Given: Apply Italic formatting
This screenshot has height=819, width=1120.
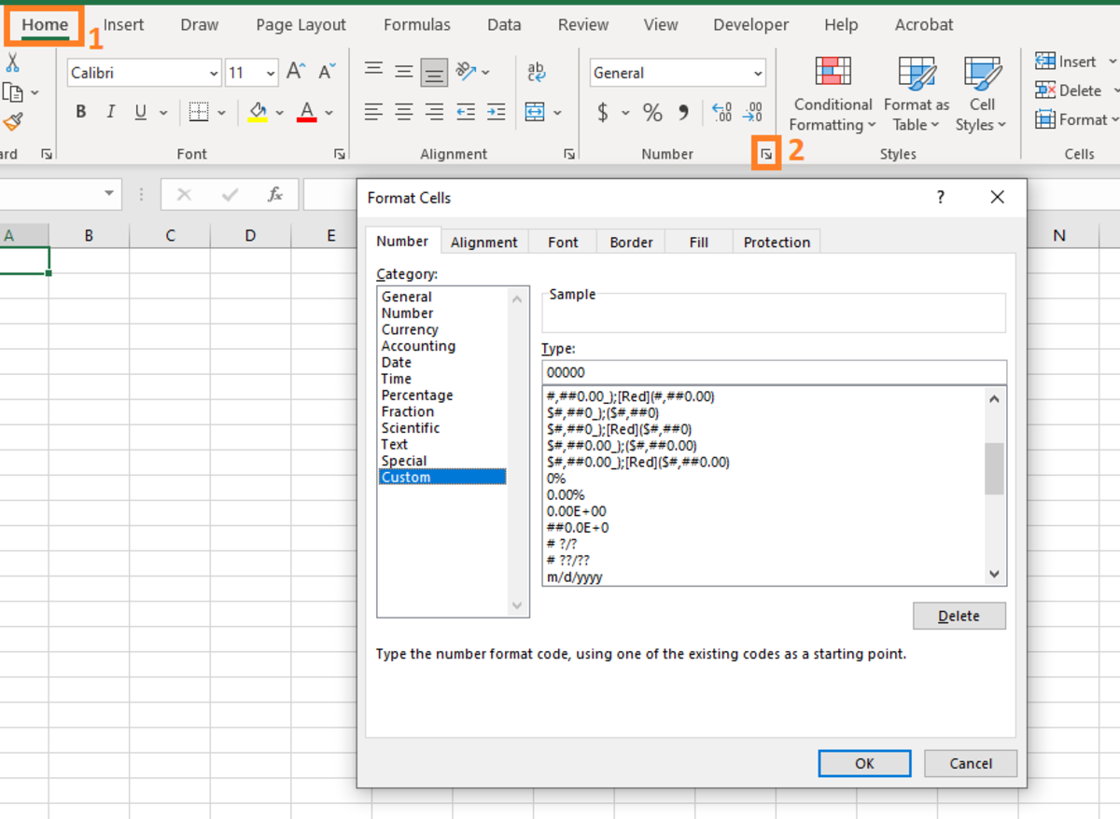Looking at the screenshot, I should coord(110,111).
